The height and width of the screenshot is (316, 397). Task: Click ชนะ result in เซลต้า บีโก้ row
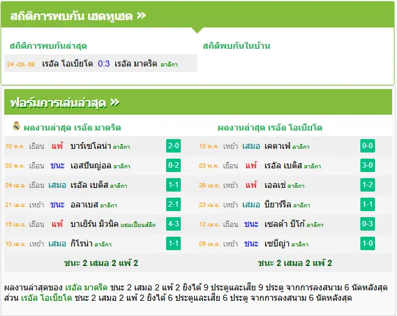[x=251, y=224]
